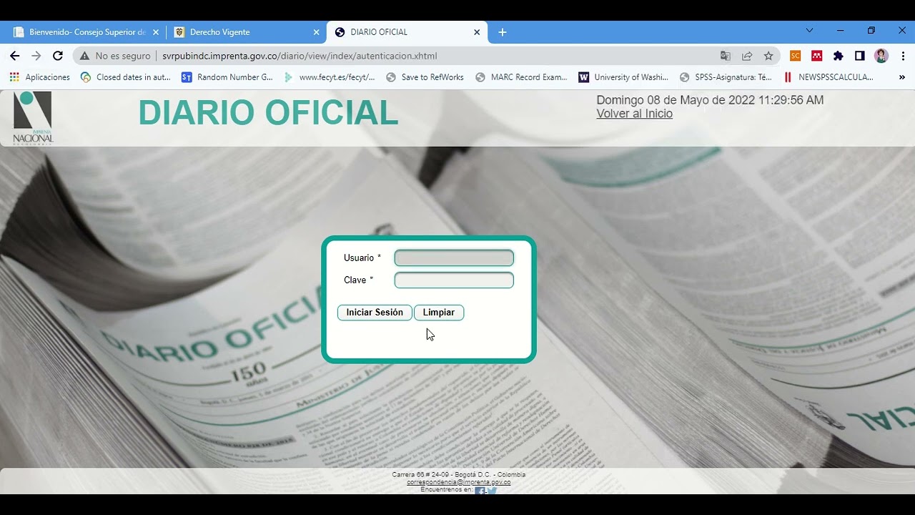Screen dimensions: 915x515
Task: Open the 'MARC Record Exam...' bookmark
Action: 521,77
